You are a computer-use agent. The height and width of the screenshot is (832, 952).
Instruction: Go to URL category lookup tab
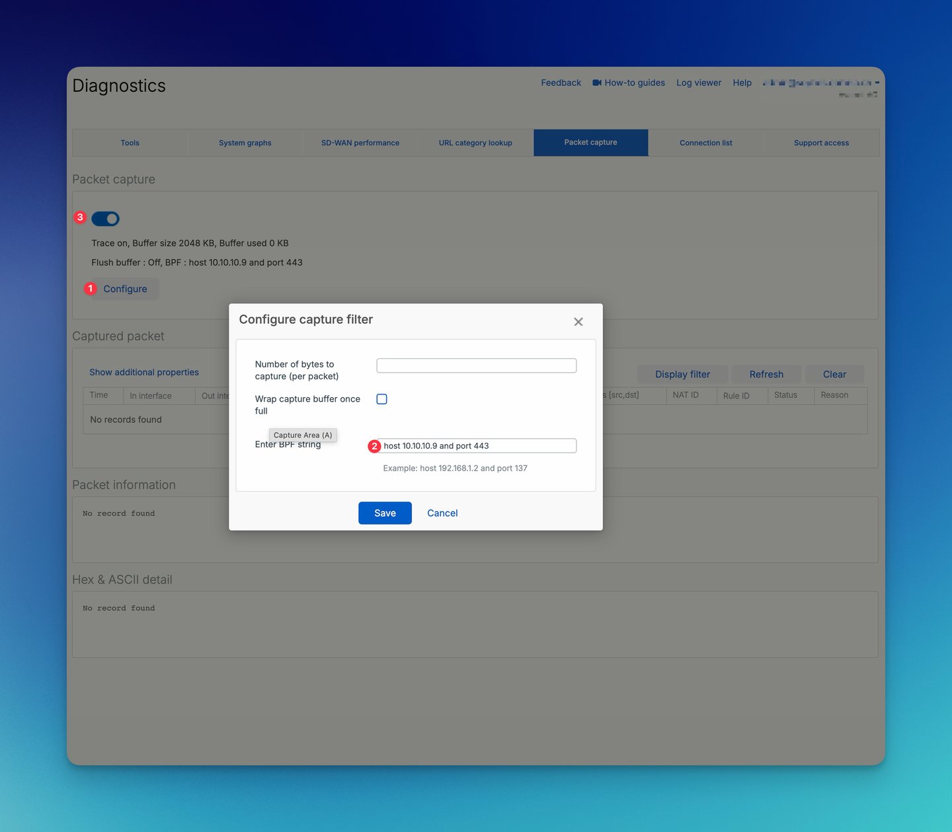(475, 143)
